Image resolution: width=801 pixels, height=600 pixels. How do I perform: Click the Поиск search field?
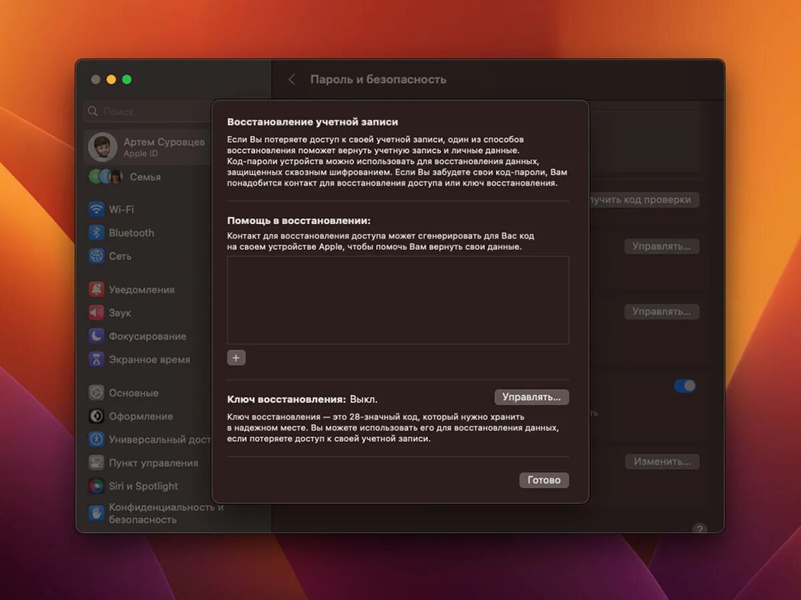click(x=148, y=111)
